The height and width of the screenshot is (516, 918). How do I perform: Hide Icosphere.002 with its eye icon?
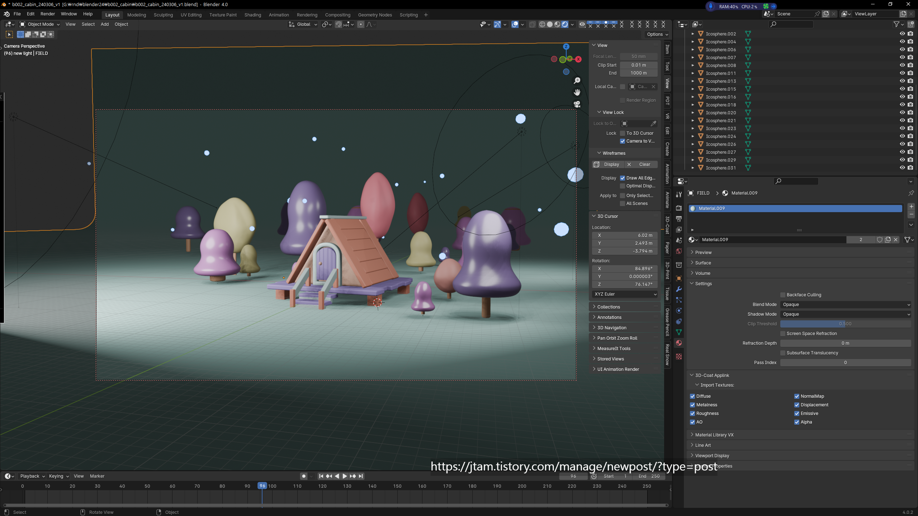pos(902,34)
